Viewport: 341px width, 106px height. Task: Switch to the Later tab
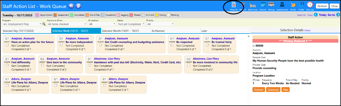(225, 31)
